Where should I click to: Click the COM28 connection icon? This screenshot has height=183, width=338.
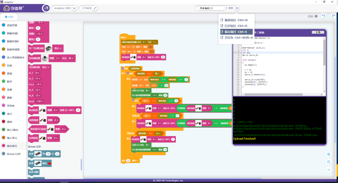(95, 8)
